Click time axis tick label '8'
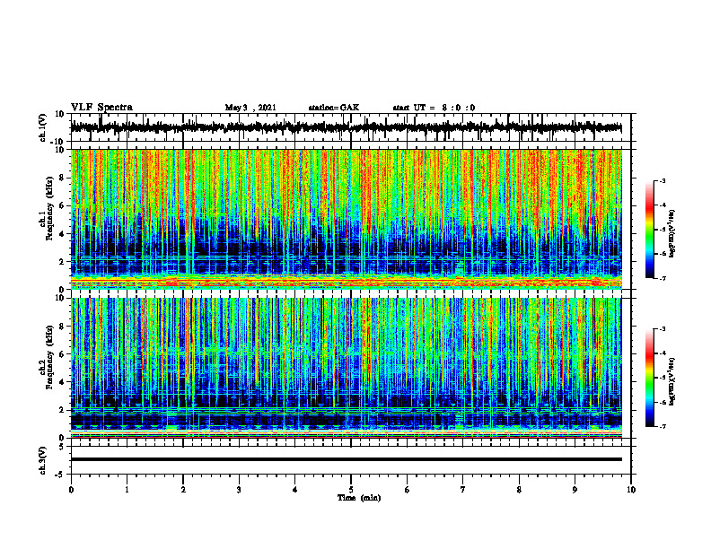Image resolution: width=711 pixels, height=549 pixels. [x=519, y=490]
